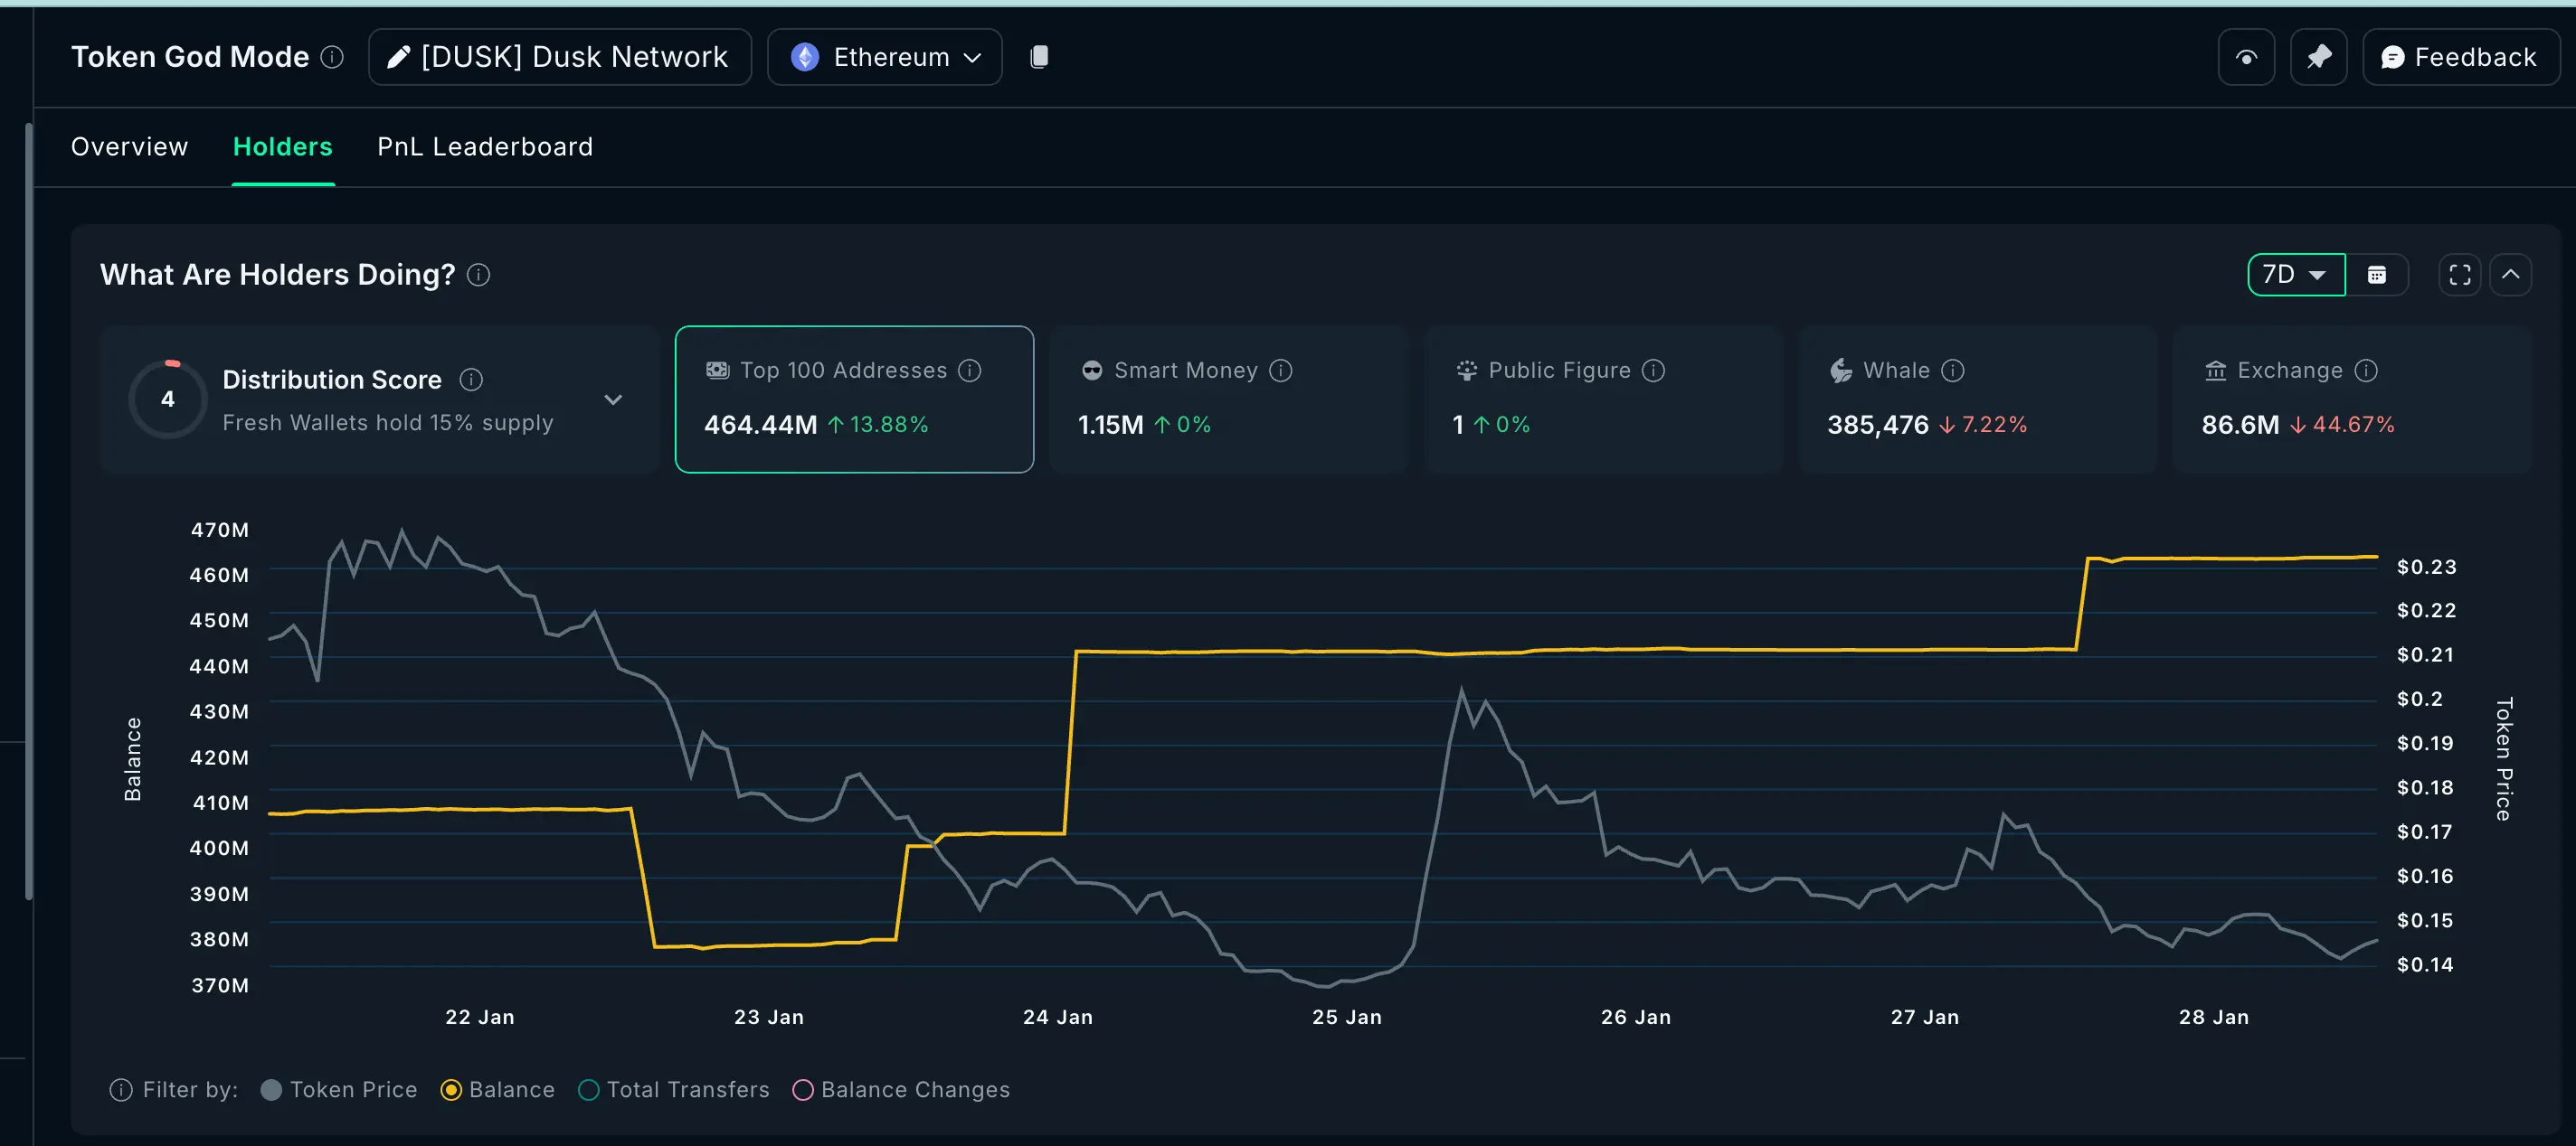The image size is (2576, 1146).
Task: Switch to the Overview tab
Action: [129, 147]
